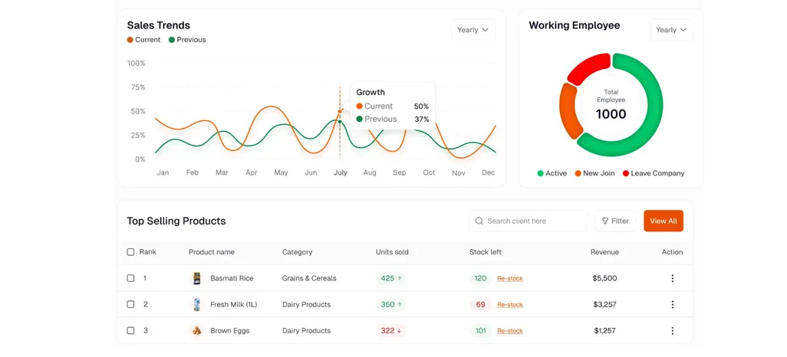Image resolution: width=787 pixels, height=357 pixels.
Task: Toggle the Current series legend dot
Action: click(x=130, y=40)
